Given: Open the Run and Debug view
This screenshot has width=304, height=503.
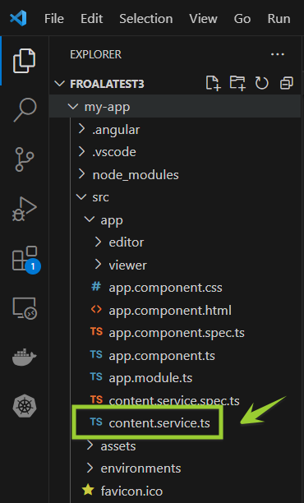Looking at the screenshot, I should coord(25,209).
